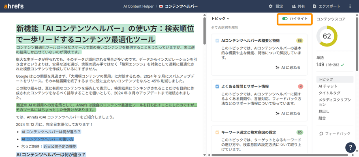Go to AI Content Helper breadcrumb
Screen dimensions: 359x157
click(138, 6)
